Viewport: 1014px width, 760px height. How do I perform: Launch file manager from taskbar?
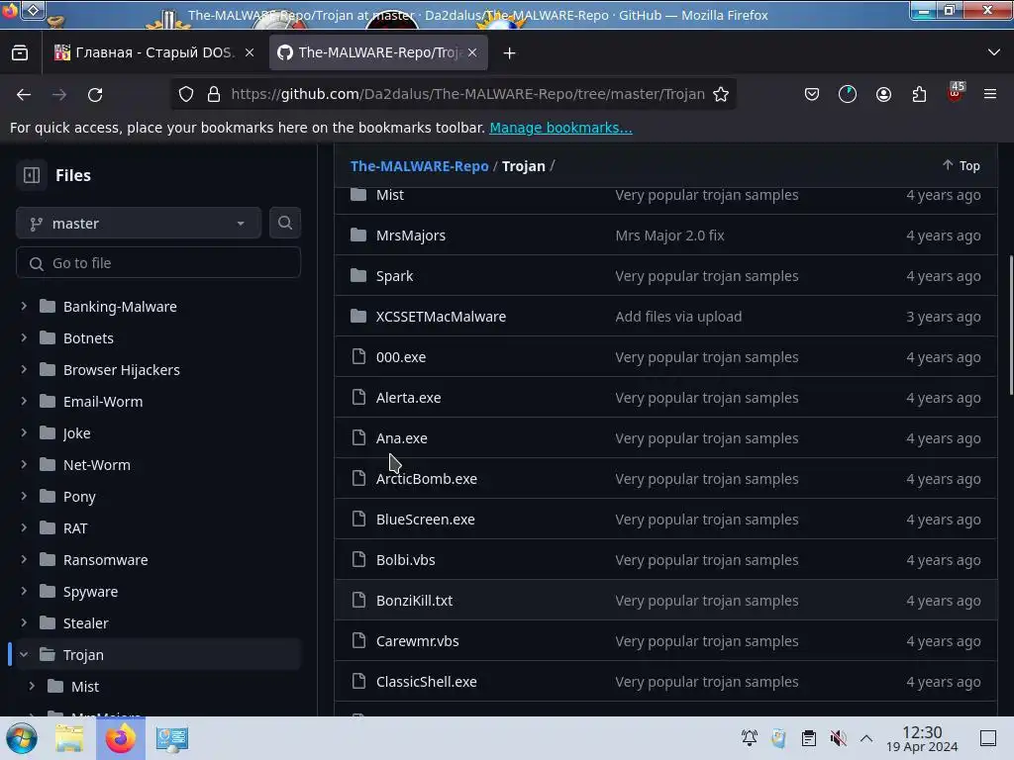69,738
